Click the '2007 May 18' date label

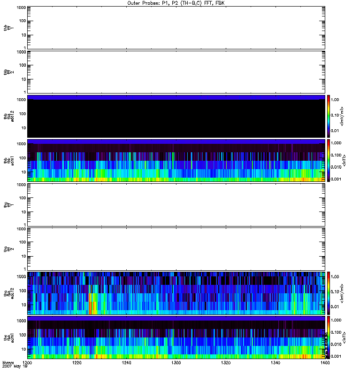coord(13,367)
